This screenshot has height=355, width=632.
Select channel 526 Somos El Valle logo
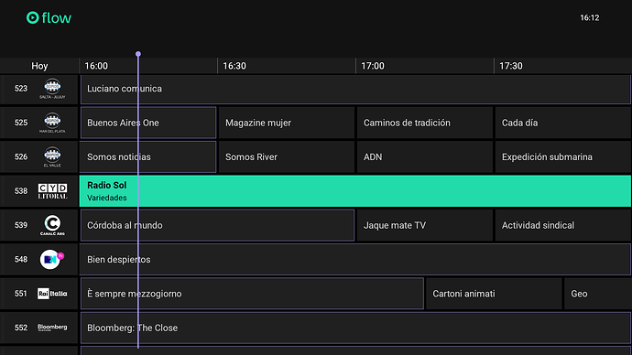[x=52, y=157]
